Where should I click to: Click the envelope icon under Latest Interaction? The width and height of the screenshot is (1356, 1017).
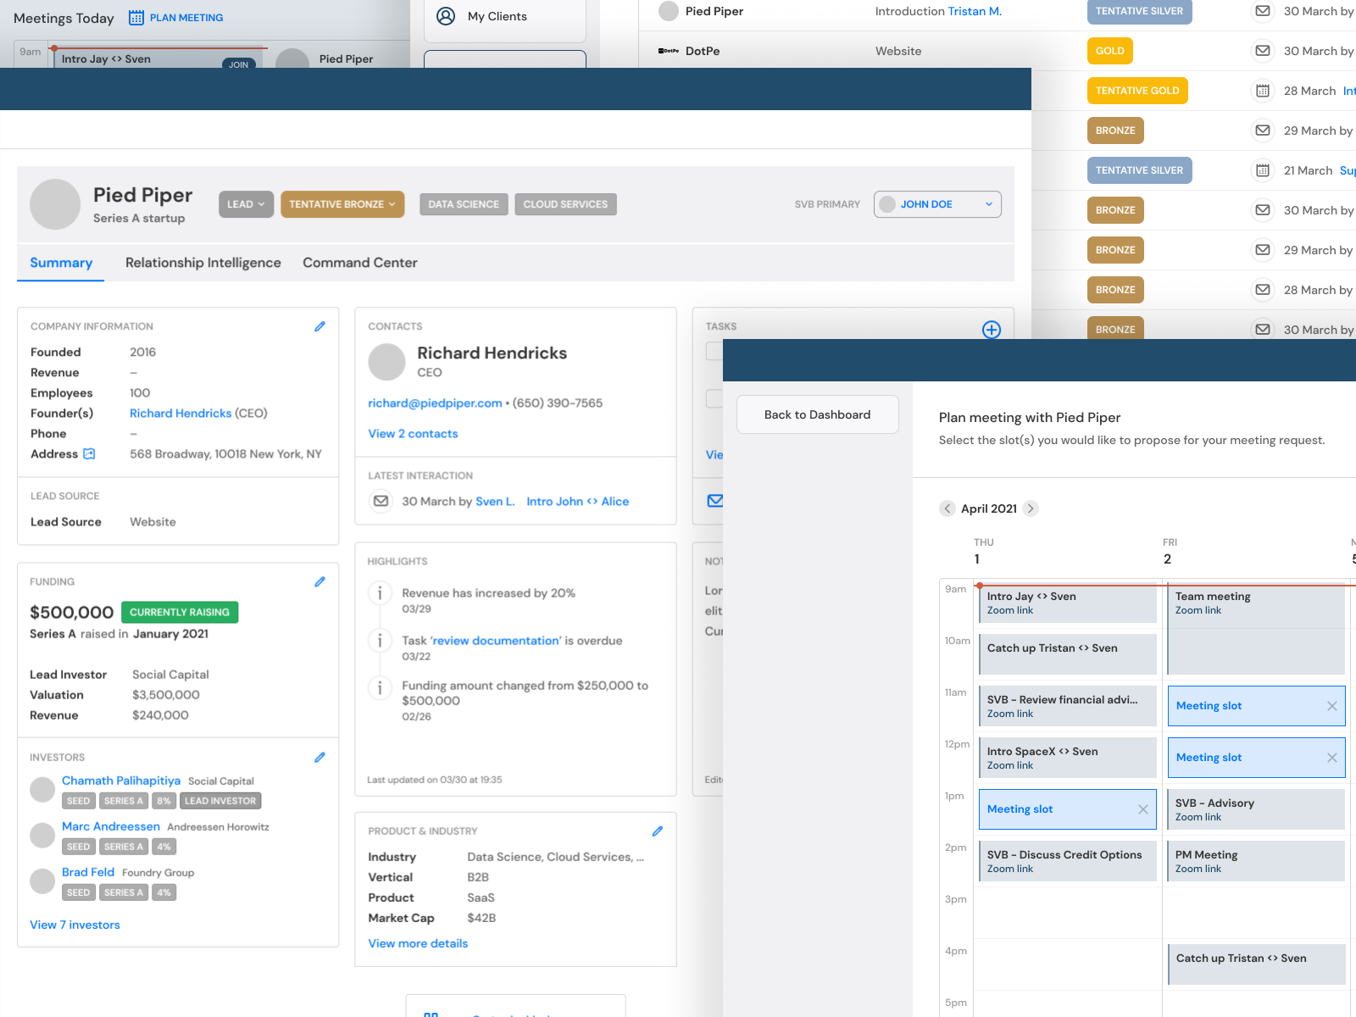coord(381,501)
